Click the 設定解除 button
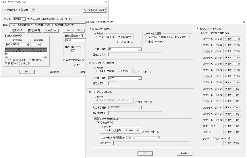The height and width of the screenshot is (158, 247). (54, 72)
